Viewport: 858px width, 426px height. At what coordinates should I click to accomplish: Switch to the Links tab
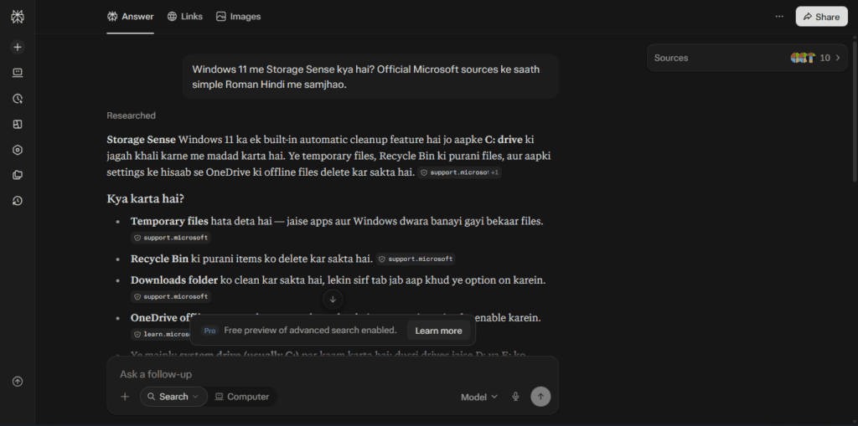coord(185,17)
